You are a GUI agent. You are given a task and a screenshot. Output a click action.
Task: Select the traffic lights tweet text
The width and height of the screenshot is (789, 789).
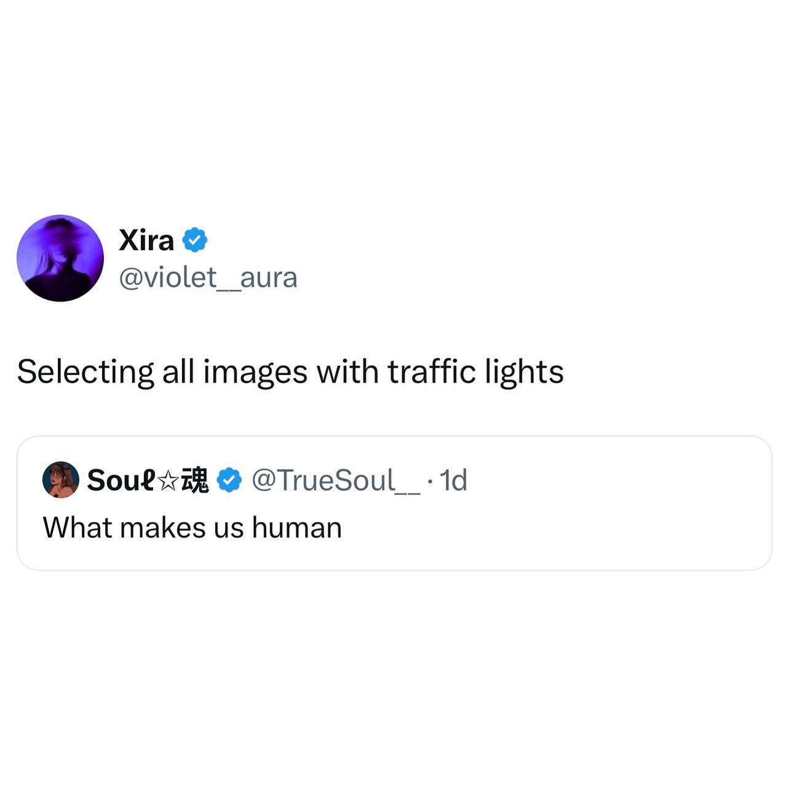click(x=290, y=373)
